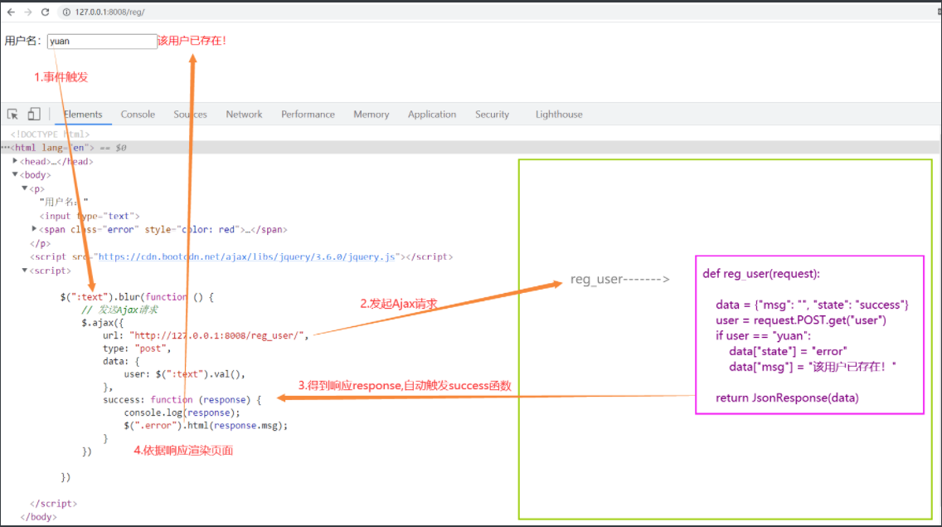The image size is (942, 527).
Task: Open the Security tab
Action: 492,115
